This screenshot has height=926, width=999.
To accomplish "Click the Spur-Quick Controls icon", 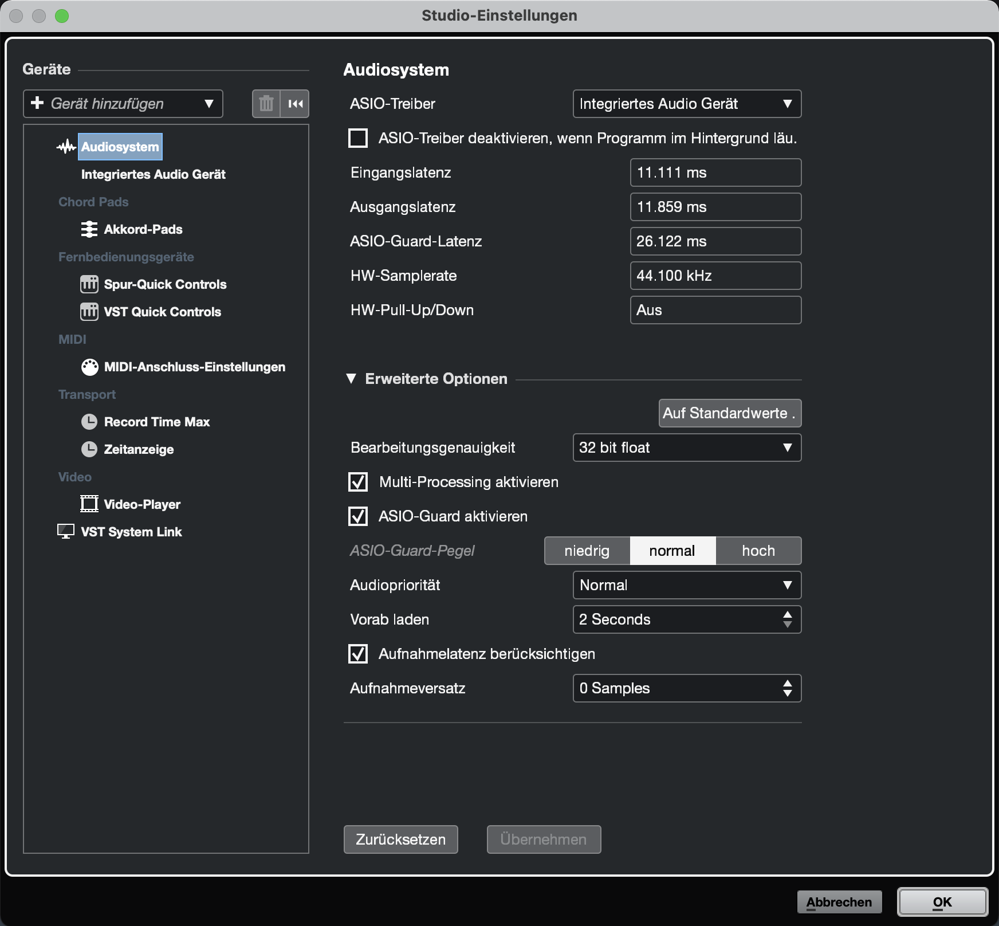I will [89, 284].
